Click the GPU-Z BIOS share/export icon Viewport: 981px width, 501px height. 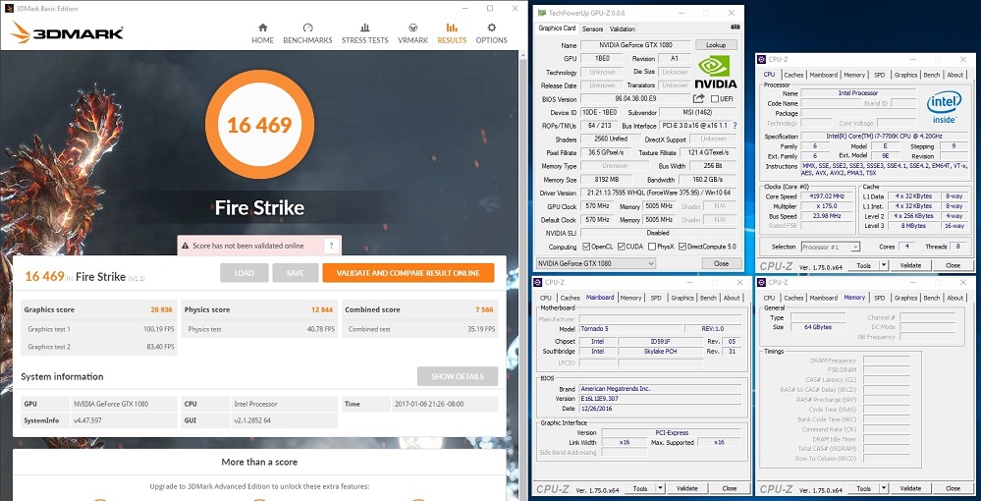click(x=698, y=98)
